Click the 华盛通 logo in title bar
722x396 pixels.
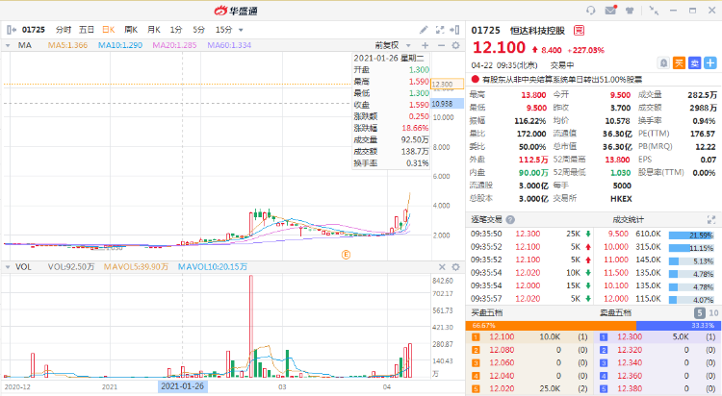[x=236, y=11]
